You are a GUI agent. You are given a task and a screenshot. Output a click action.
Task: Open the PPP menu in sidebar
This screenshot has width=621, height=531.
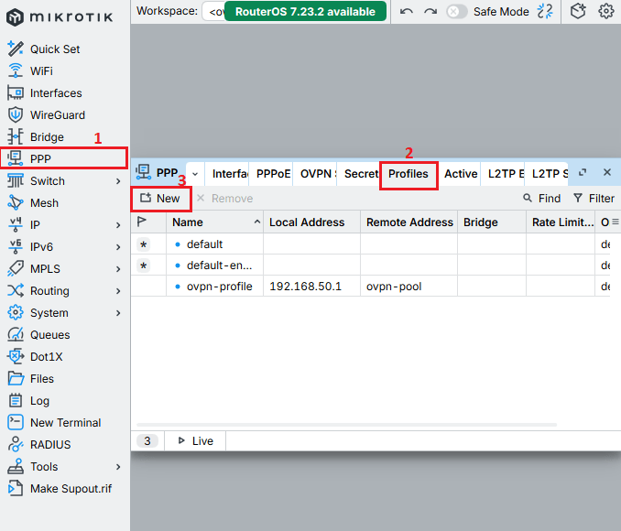pyautogui.click(x=64, y=158)
